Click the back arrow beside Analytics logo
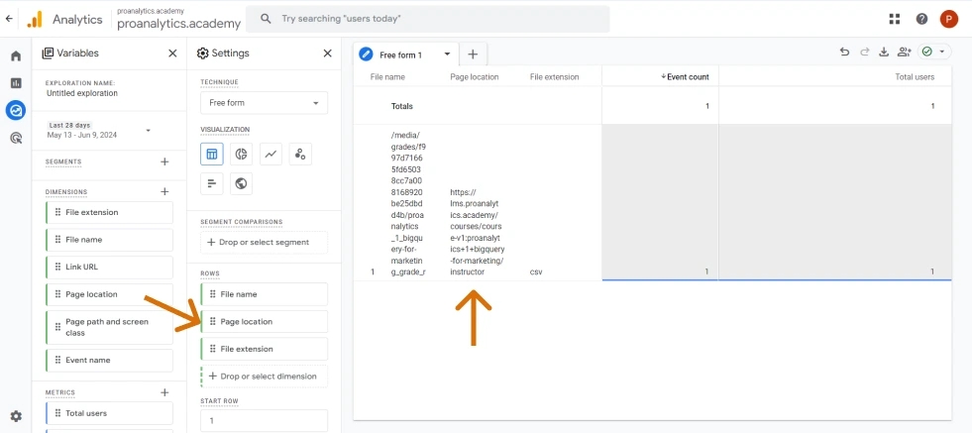The width and height of the screenshot is (972, 433). 9,19
